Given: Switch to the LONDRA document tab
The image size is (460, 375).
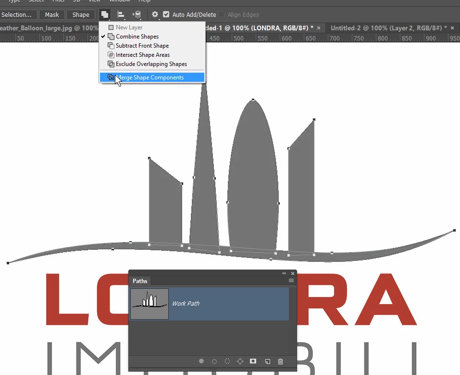Looking at the screenshot, I should tap(260, 28).
